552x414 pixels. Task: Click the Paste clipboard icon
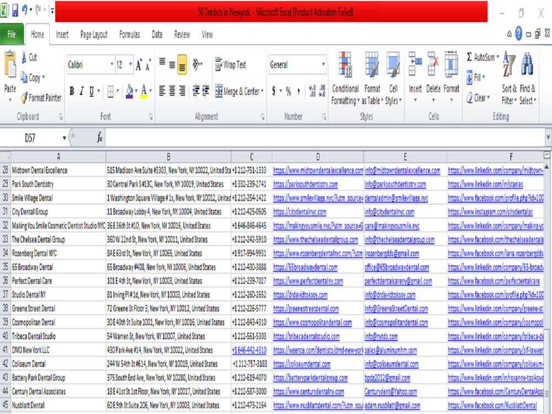coord(10,65)
